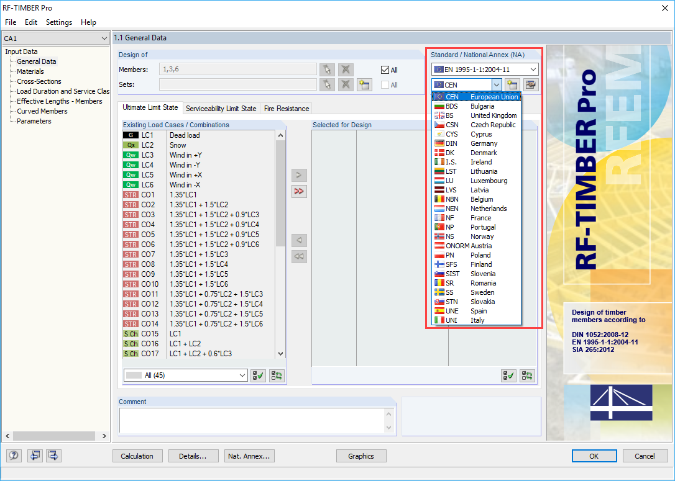Switch to the Fire Resistance tab

click(286, 108)
